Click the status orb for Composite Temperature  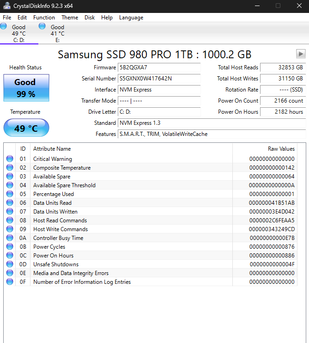pos(10,167)
